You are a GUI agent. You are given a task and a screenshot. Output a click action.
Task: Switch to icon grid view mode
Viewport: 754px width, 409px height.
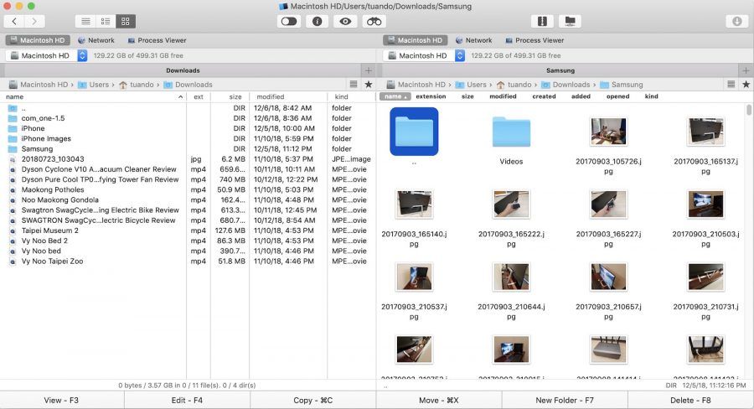tap(125, 21)
